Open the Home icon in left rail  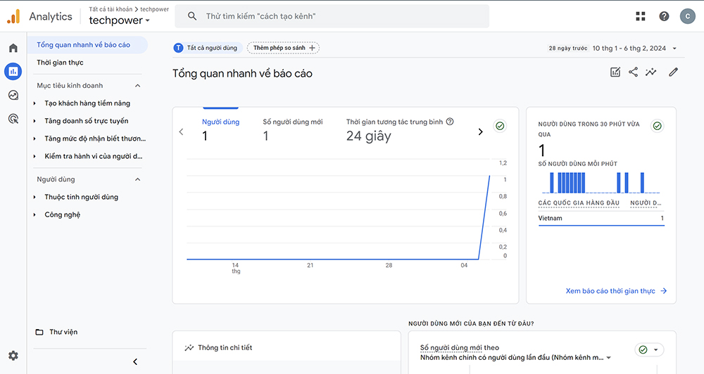click(x=13, y=48)
